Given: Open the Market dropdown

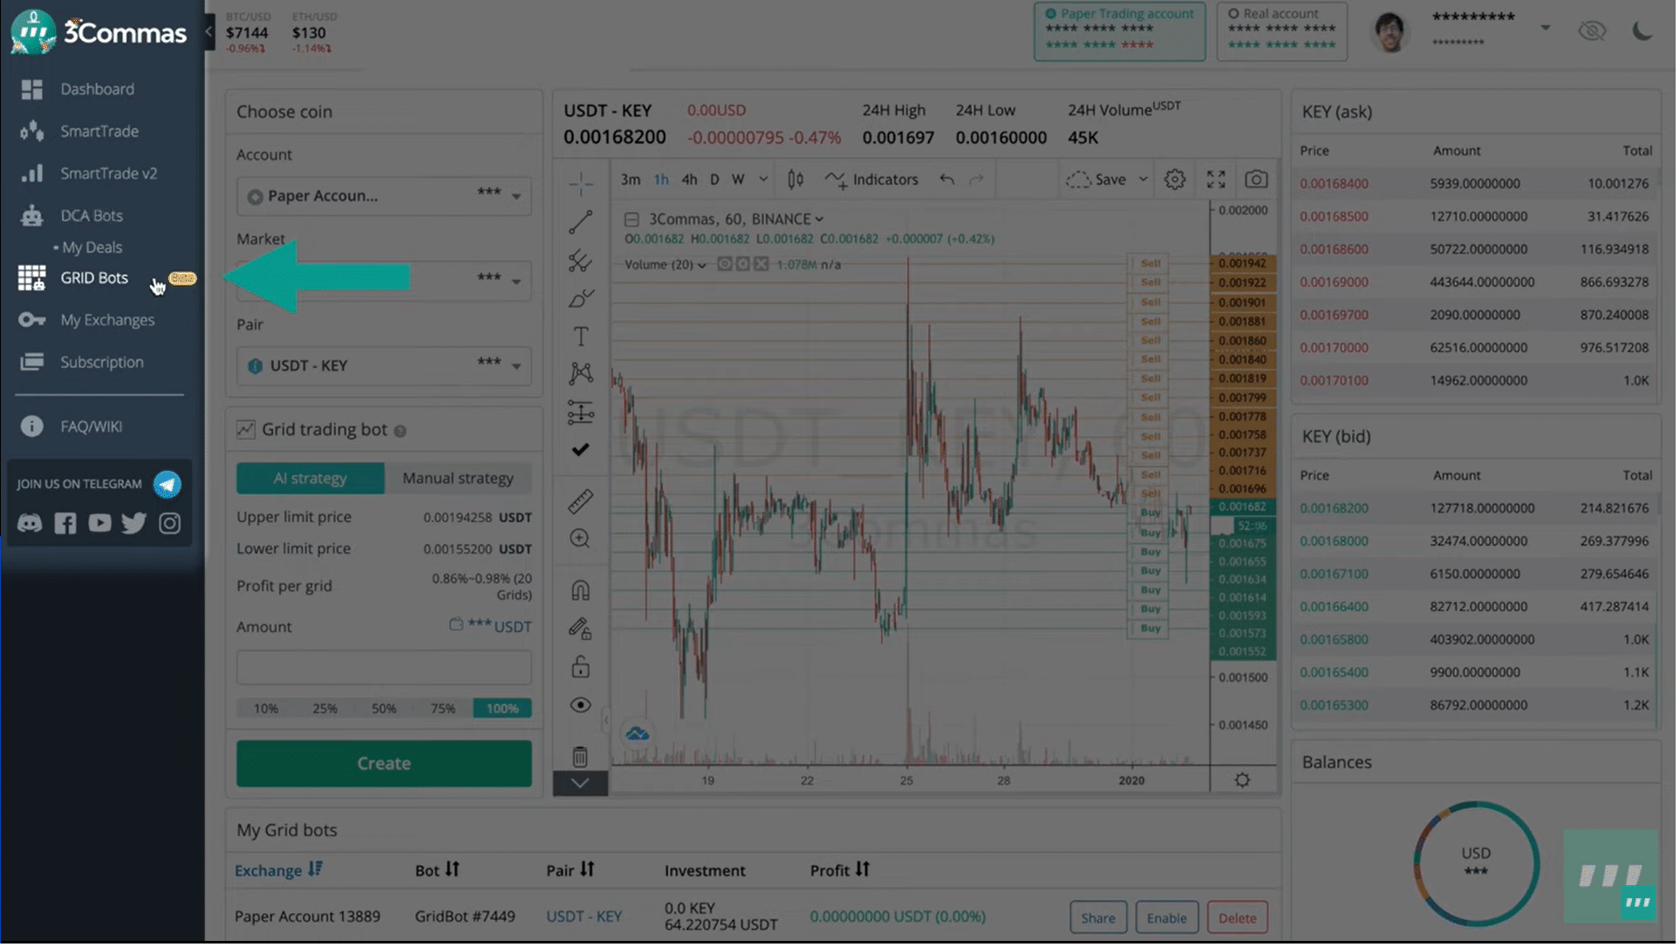Looking at the screenshot, I should tap(384, 280).
